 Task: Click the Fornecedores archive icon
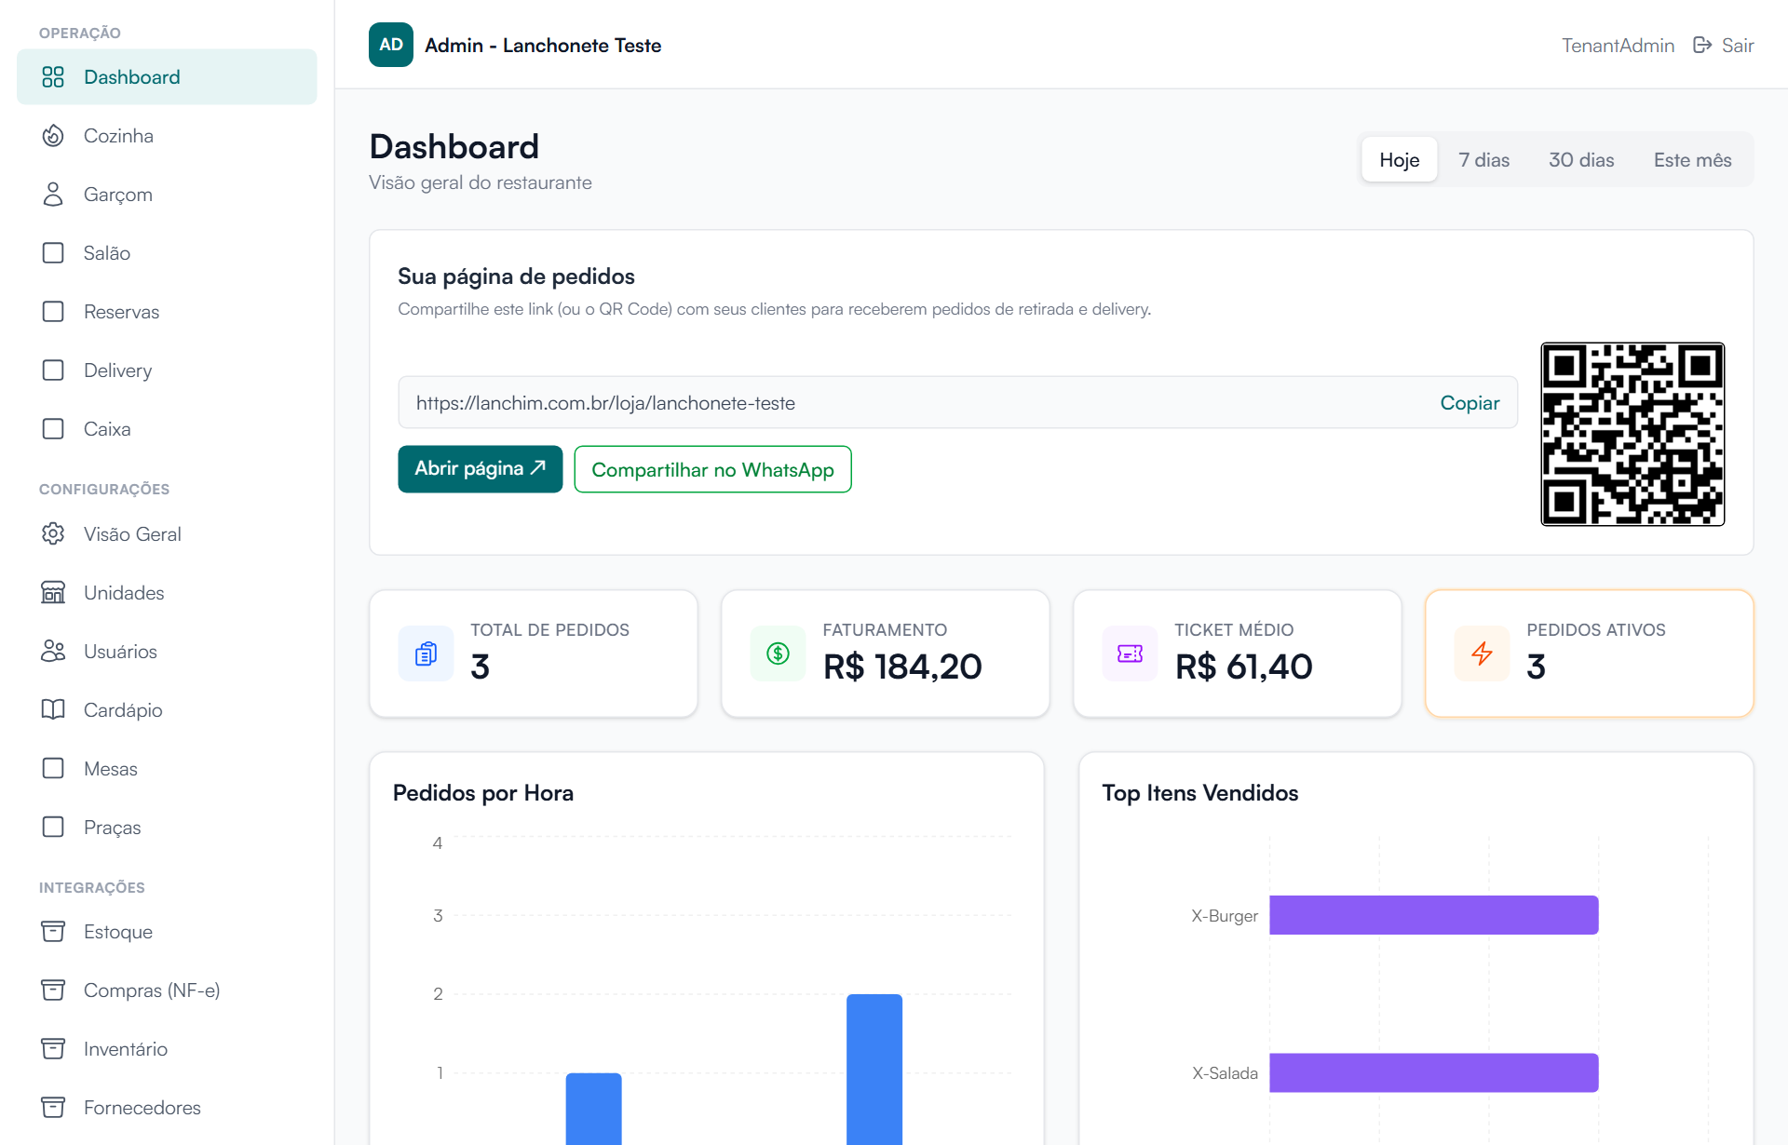pyautogui.click(x=53, y=1108)
